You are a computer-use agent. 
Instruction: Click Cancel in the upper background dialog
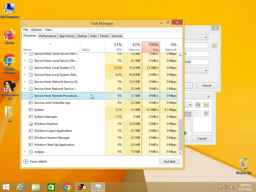[207, 85]
